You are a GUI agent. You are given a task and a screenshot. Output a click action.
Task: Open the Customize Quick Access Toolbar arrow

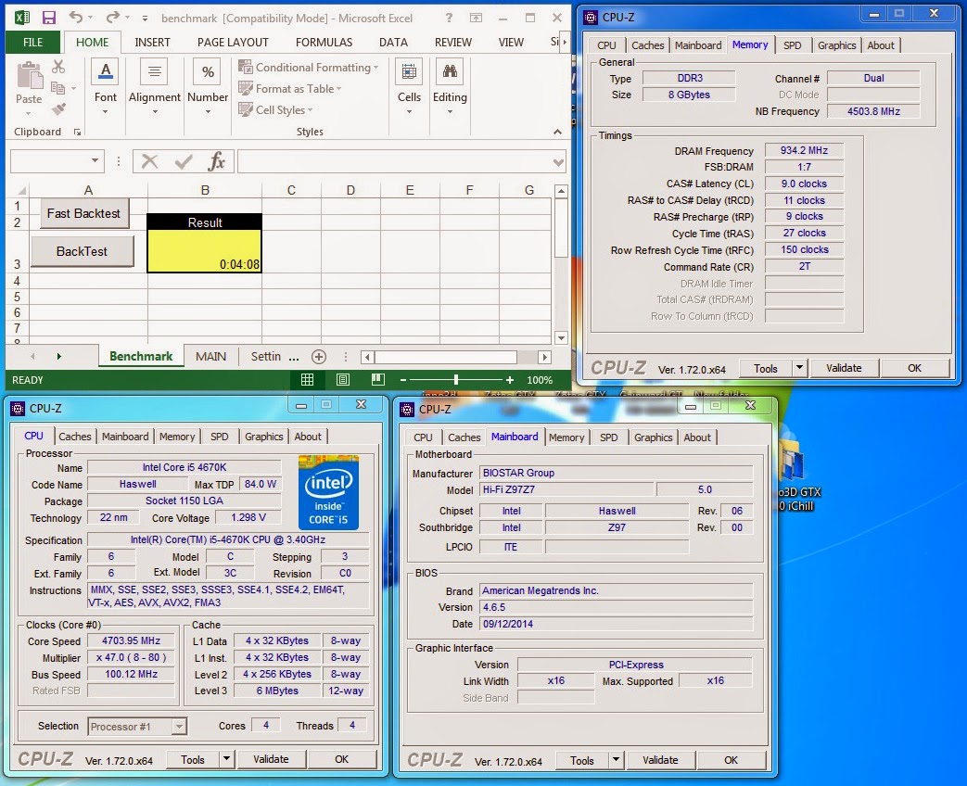tap(145, 19)
